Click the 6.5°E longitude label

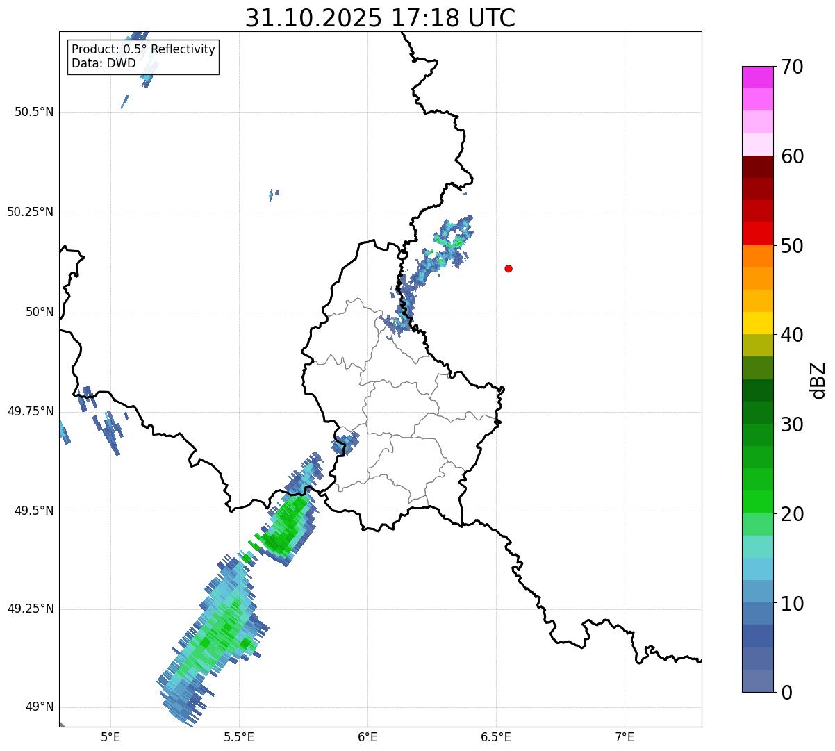(x=496, y=736)
